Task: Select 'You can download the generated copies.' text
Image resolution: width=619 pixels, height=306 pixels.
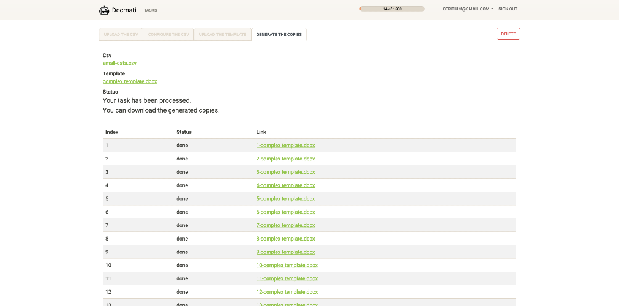Action: 161,111
